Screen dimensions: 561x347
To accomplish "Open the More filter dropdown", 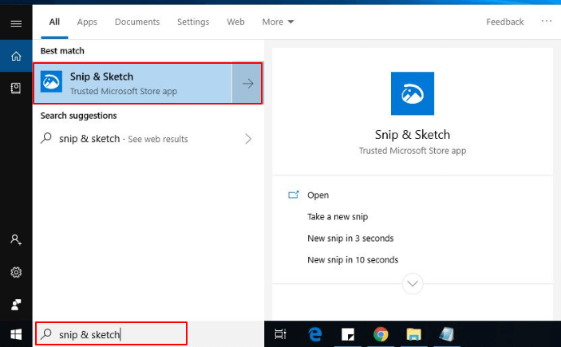I will (278, 22).
